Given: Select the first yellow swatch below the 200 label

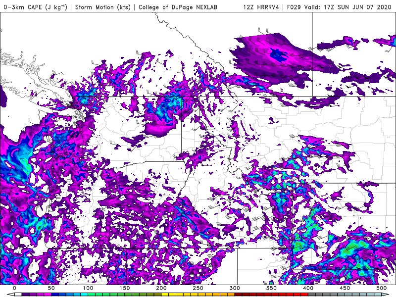Looking at the screenshot, I should [x=165, y=294].
